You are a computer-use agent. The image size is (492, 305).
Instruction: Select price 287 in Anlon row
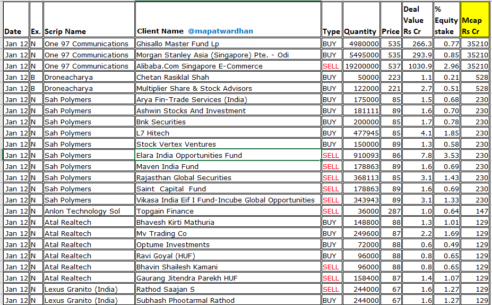tap(391, 211)
